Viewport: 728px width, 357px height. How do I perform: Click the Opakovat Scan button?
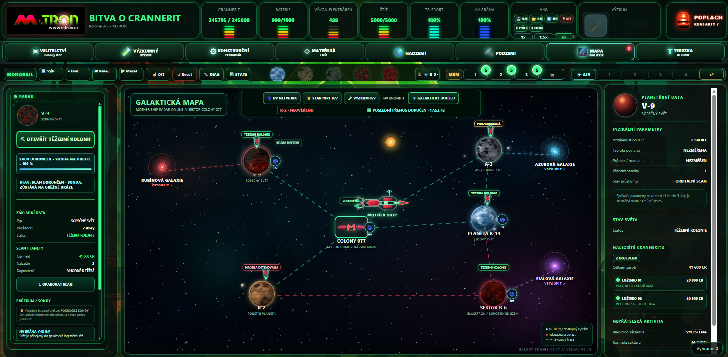click(55, 285)
